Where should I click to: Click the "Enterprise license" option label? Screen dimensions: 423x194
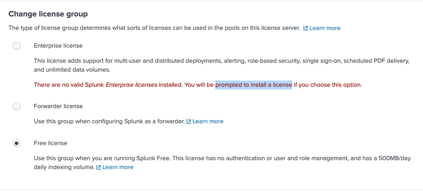point(58,46)
